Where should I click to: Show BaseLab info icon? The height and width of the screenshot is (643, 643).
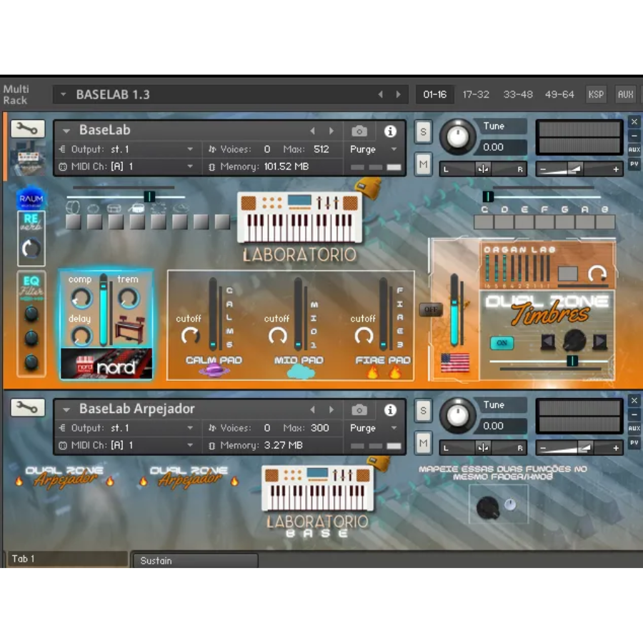(x=390, y=131)
